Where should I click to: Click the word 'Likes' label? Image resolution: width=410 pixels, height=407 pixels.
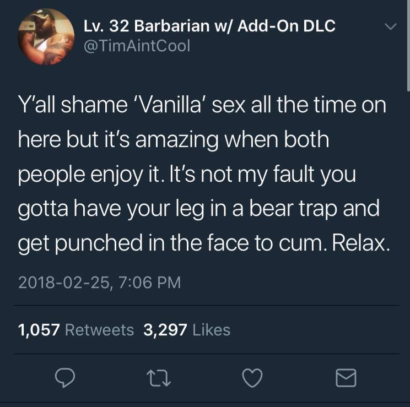(x=211, y=330)
